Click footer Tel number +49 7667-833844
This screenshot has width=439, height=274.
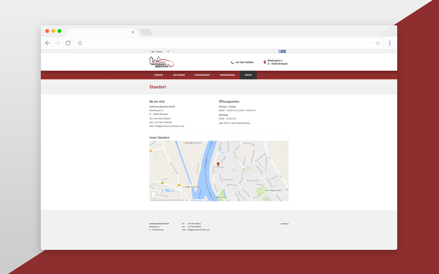coord(194,224)
